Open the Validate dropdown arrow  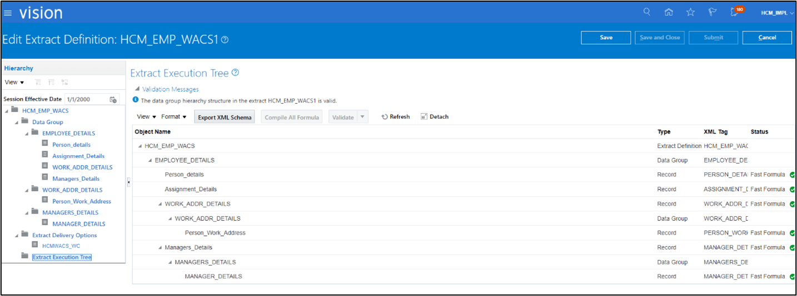click(x=362, y=117)
